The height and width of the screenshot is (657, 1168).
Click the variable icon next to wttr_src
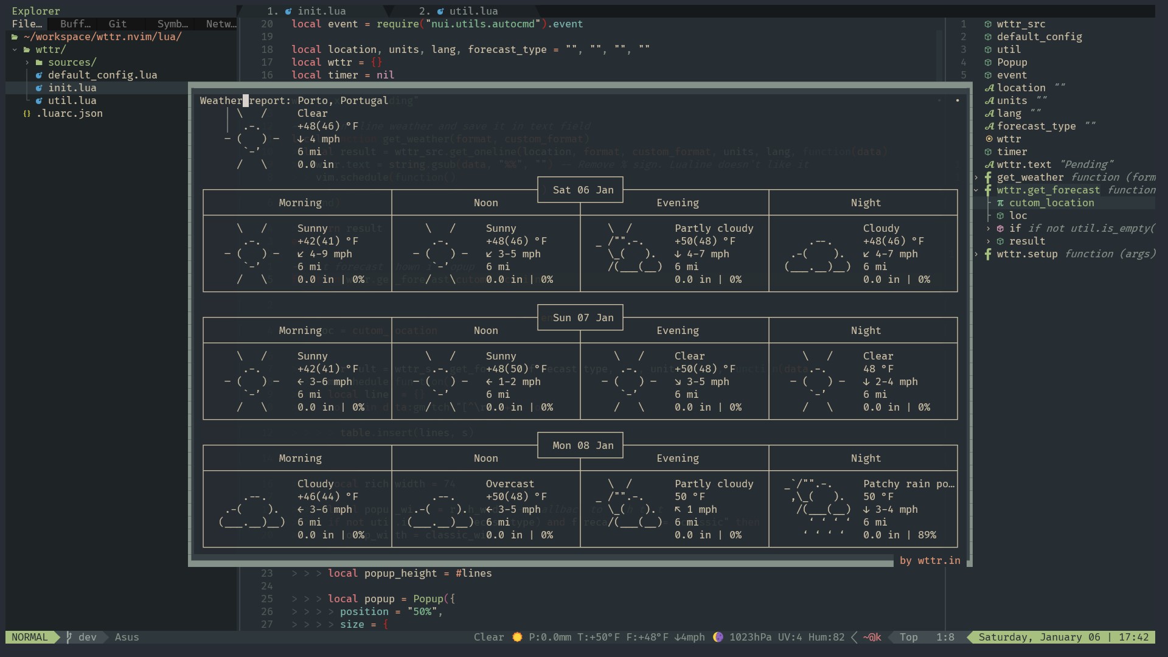tap(988, 24)
